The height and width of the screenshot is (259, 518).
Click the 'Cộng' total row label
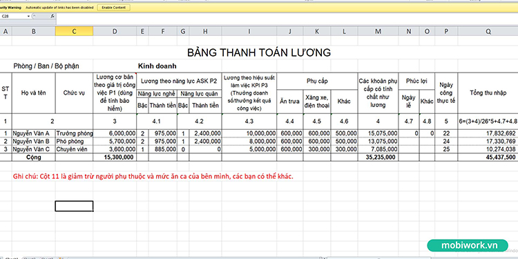coord(34,157)
